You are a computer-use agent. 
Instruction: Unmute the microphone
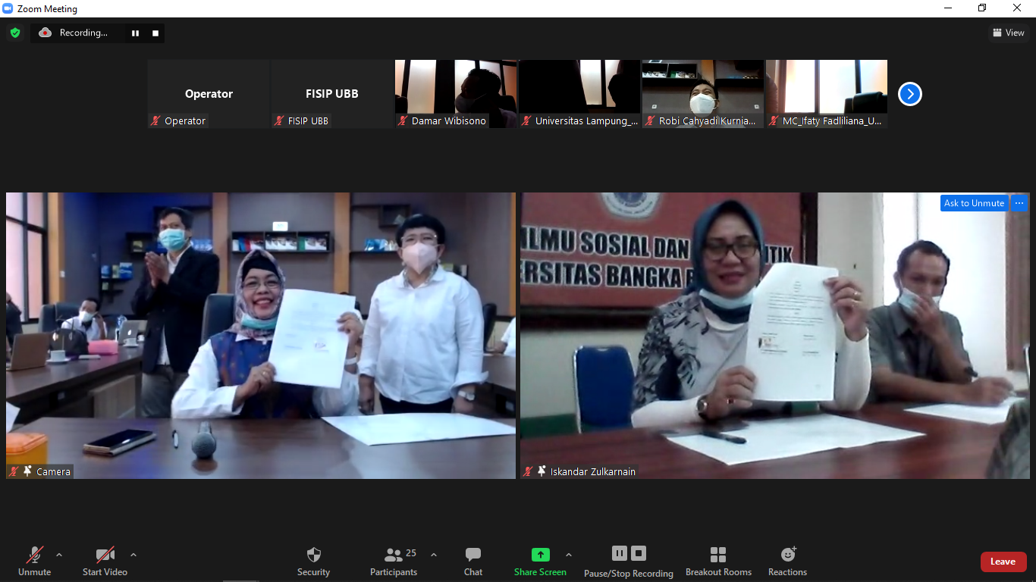[x=34, y=555]
